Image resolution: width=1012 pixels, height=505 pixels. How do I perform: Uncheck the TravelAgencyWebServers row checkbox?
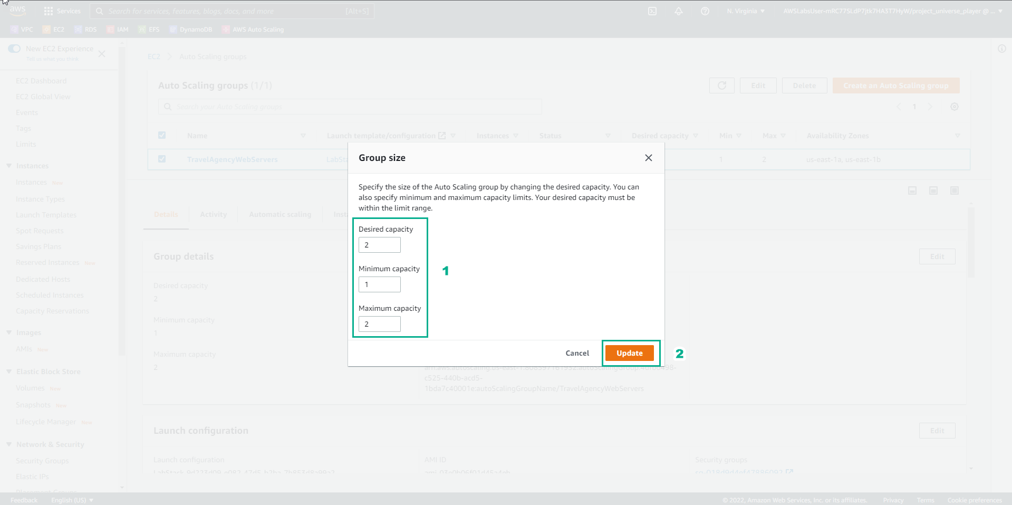(x=162, y=159)
